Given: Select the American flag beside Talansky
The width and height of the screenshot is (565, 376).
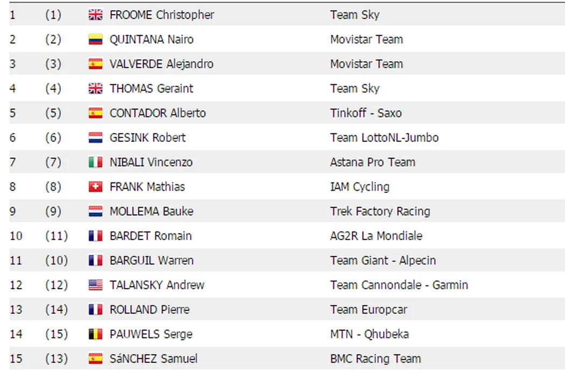Looking at the screenshot, I should coord(95,285).
